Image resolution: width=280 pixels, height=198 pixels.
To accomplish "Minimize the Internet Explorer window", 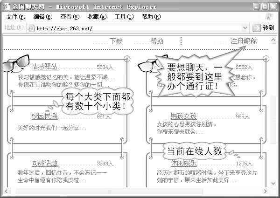I will click(256, 7).
